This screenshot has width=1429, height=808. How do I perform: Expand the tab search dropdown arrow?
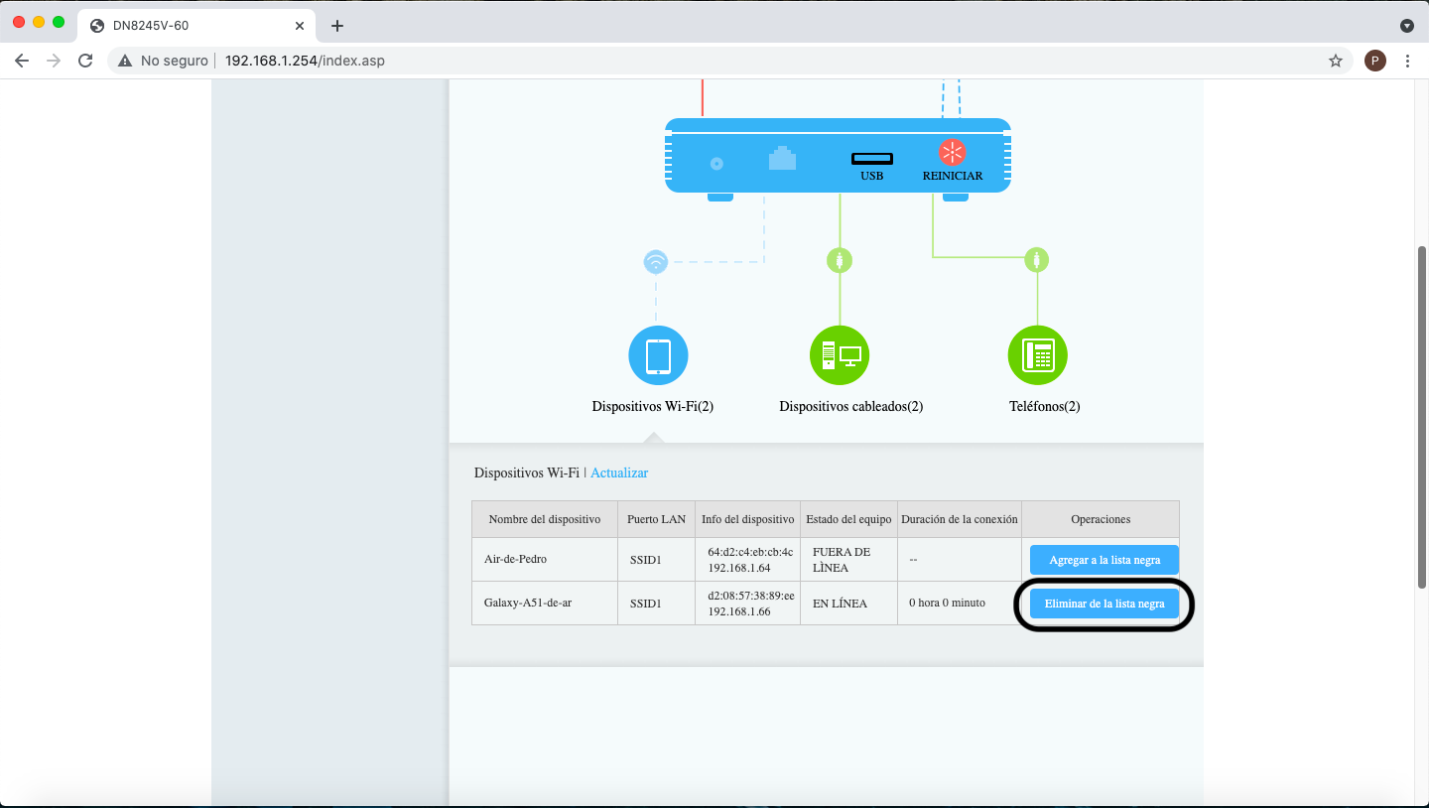tap(1406, 26)
